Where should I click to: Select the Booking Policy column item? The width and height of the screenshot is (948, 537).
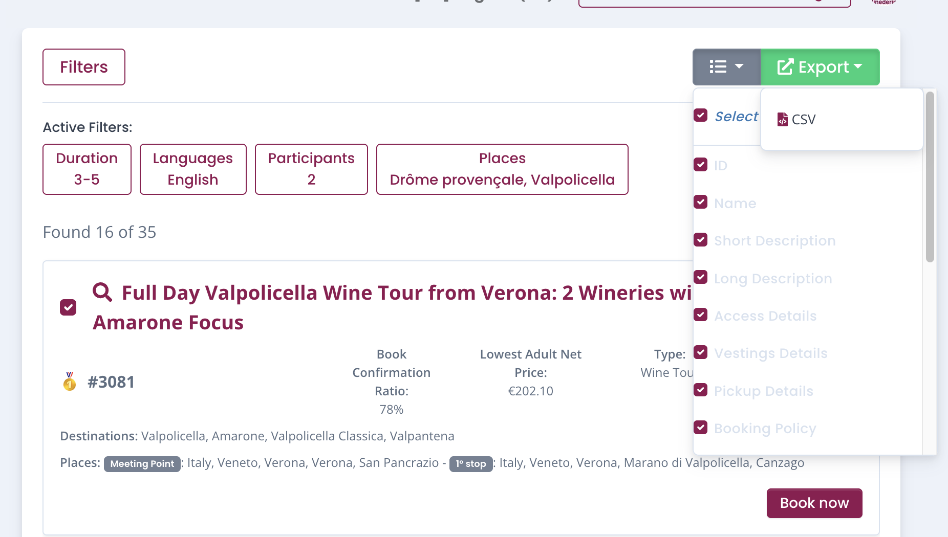point(765,429)
